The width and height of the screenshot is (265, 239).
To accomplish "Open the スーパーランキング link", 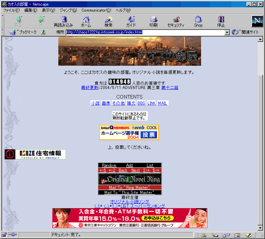I will 147,206.
